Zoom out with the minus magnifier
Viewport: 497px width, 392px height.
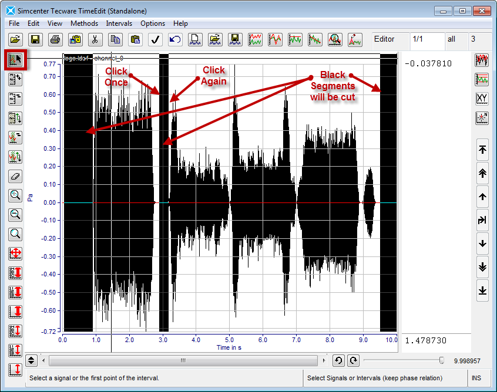click(15, 215)
